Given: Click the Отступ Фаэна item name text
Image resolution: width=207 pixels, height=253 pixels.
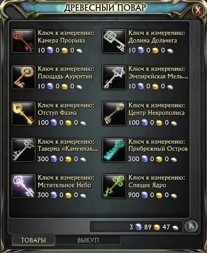Looking at the screenshot, I should coord(57,113).
